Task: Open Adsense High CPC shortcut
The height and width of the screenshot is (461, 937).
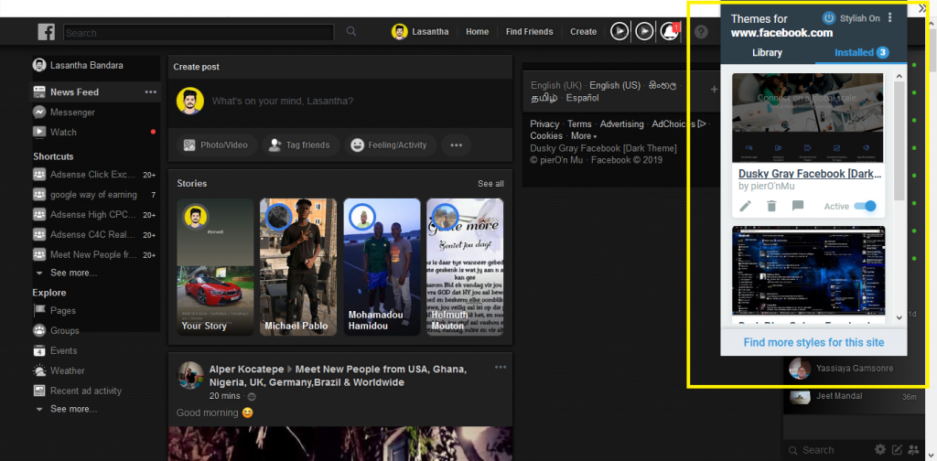Action: [x=94, y=214]
